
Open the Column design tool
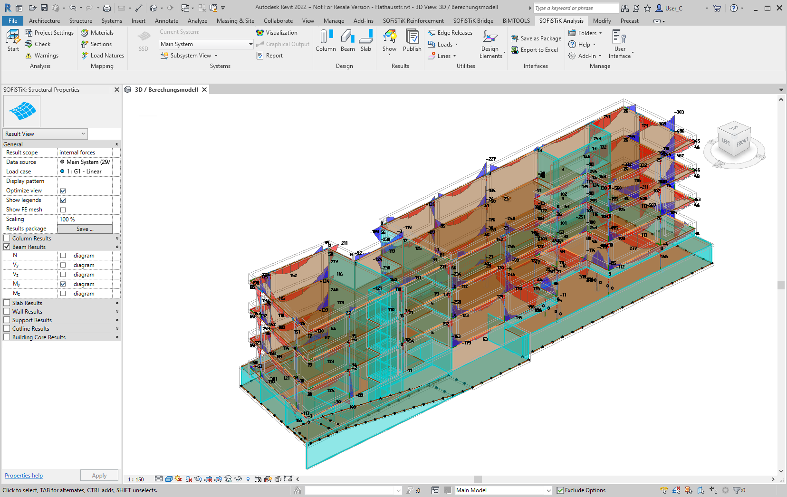tap(326, 40)
